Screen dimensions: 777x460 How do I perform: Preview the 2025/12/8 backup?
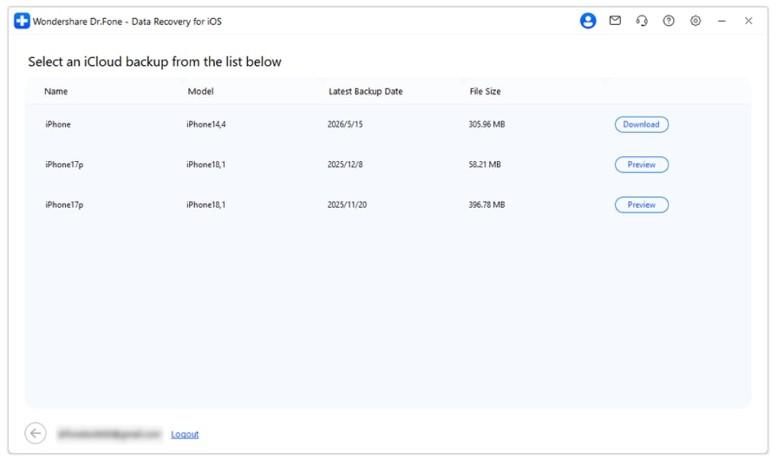(642, 164)
